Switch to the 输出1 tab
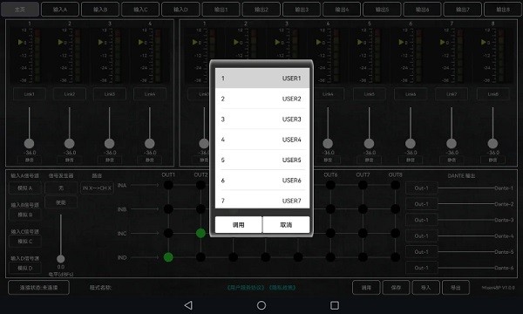The image size is (523, 314). 221,10
